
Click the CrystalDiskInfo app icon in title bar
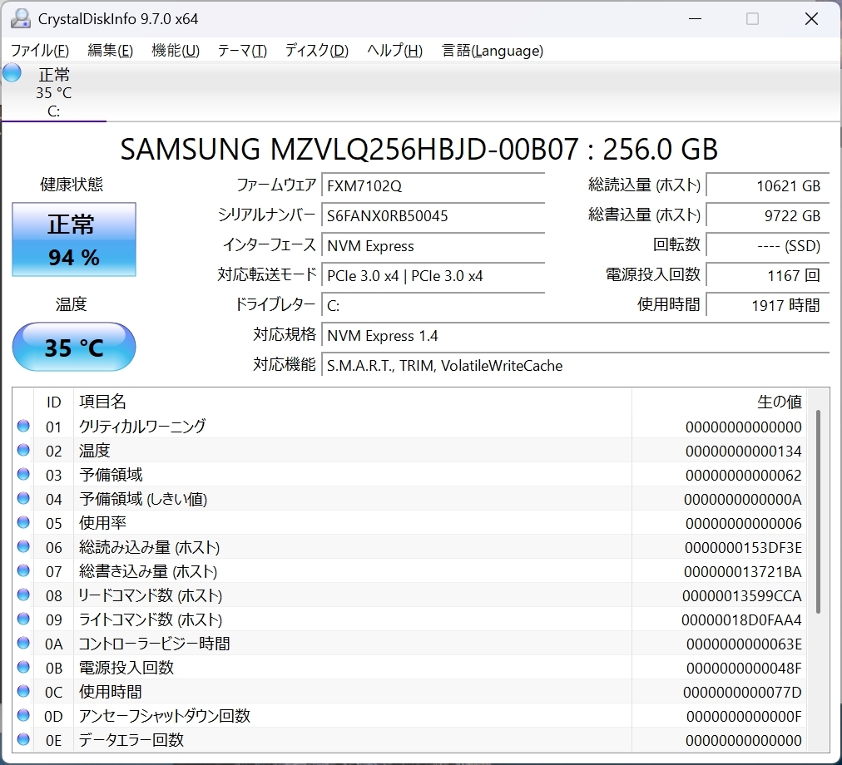pyautogui.click(x=21, y=19)
